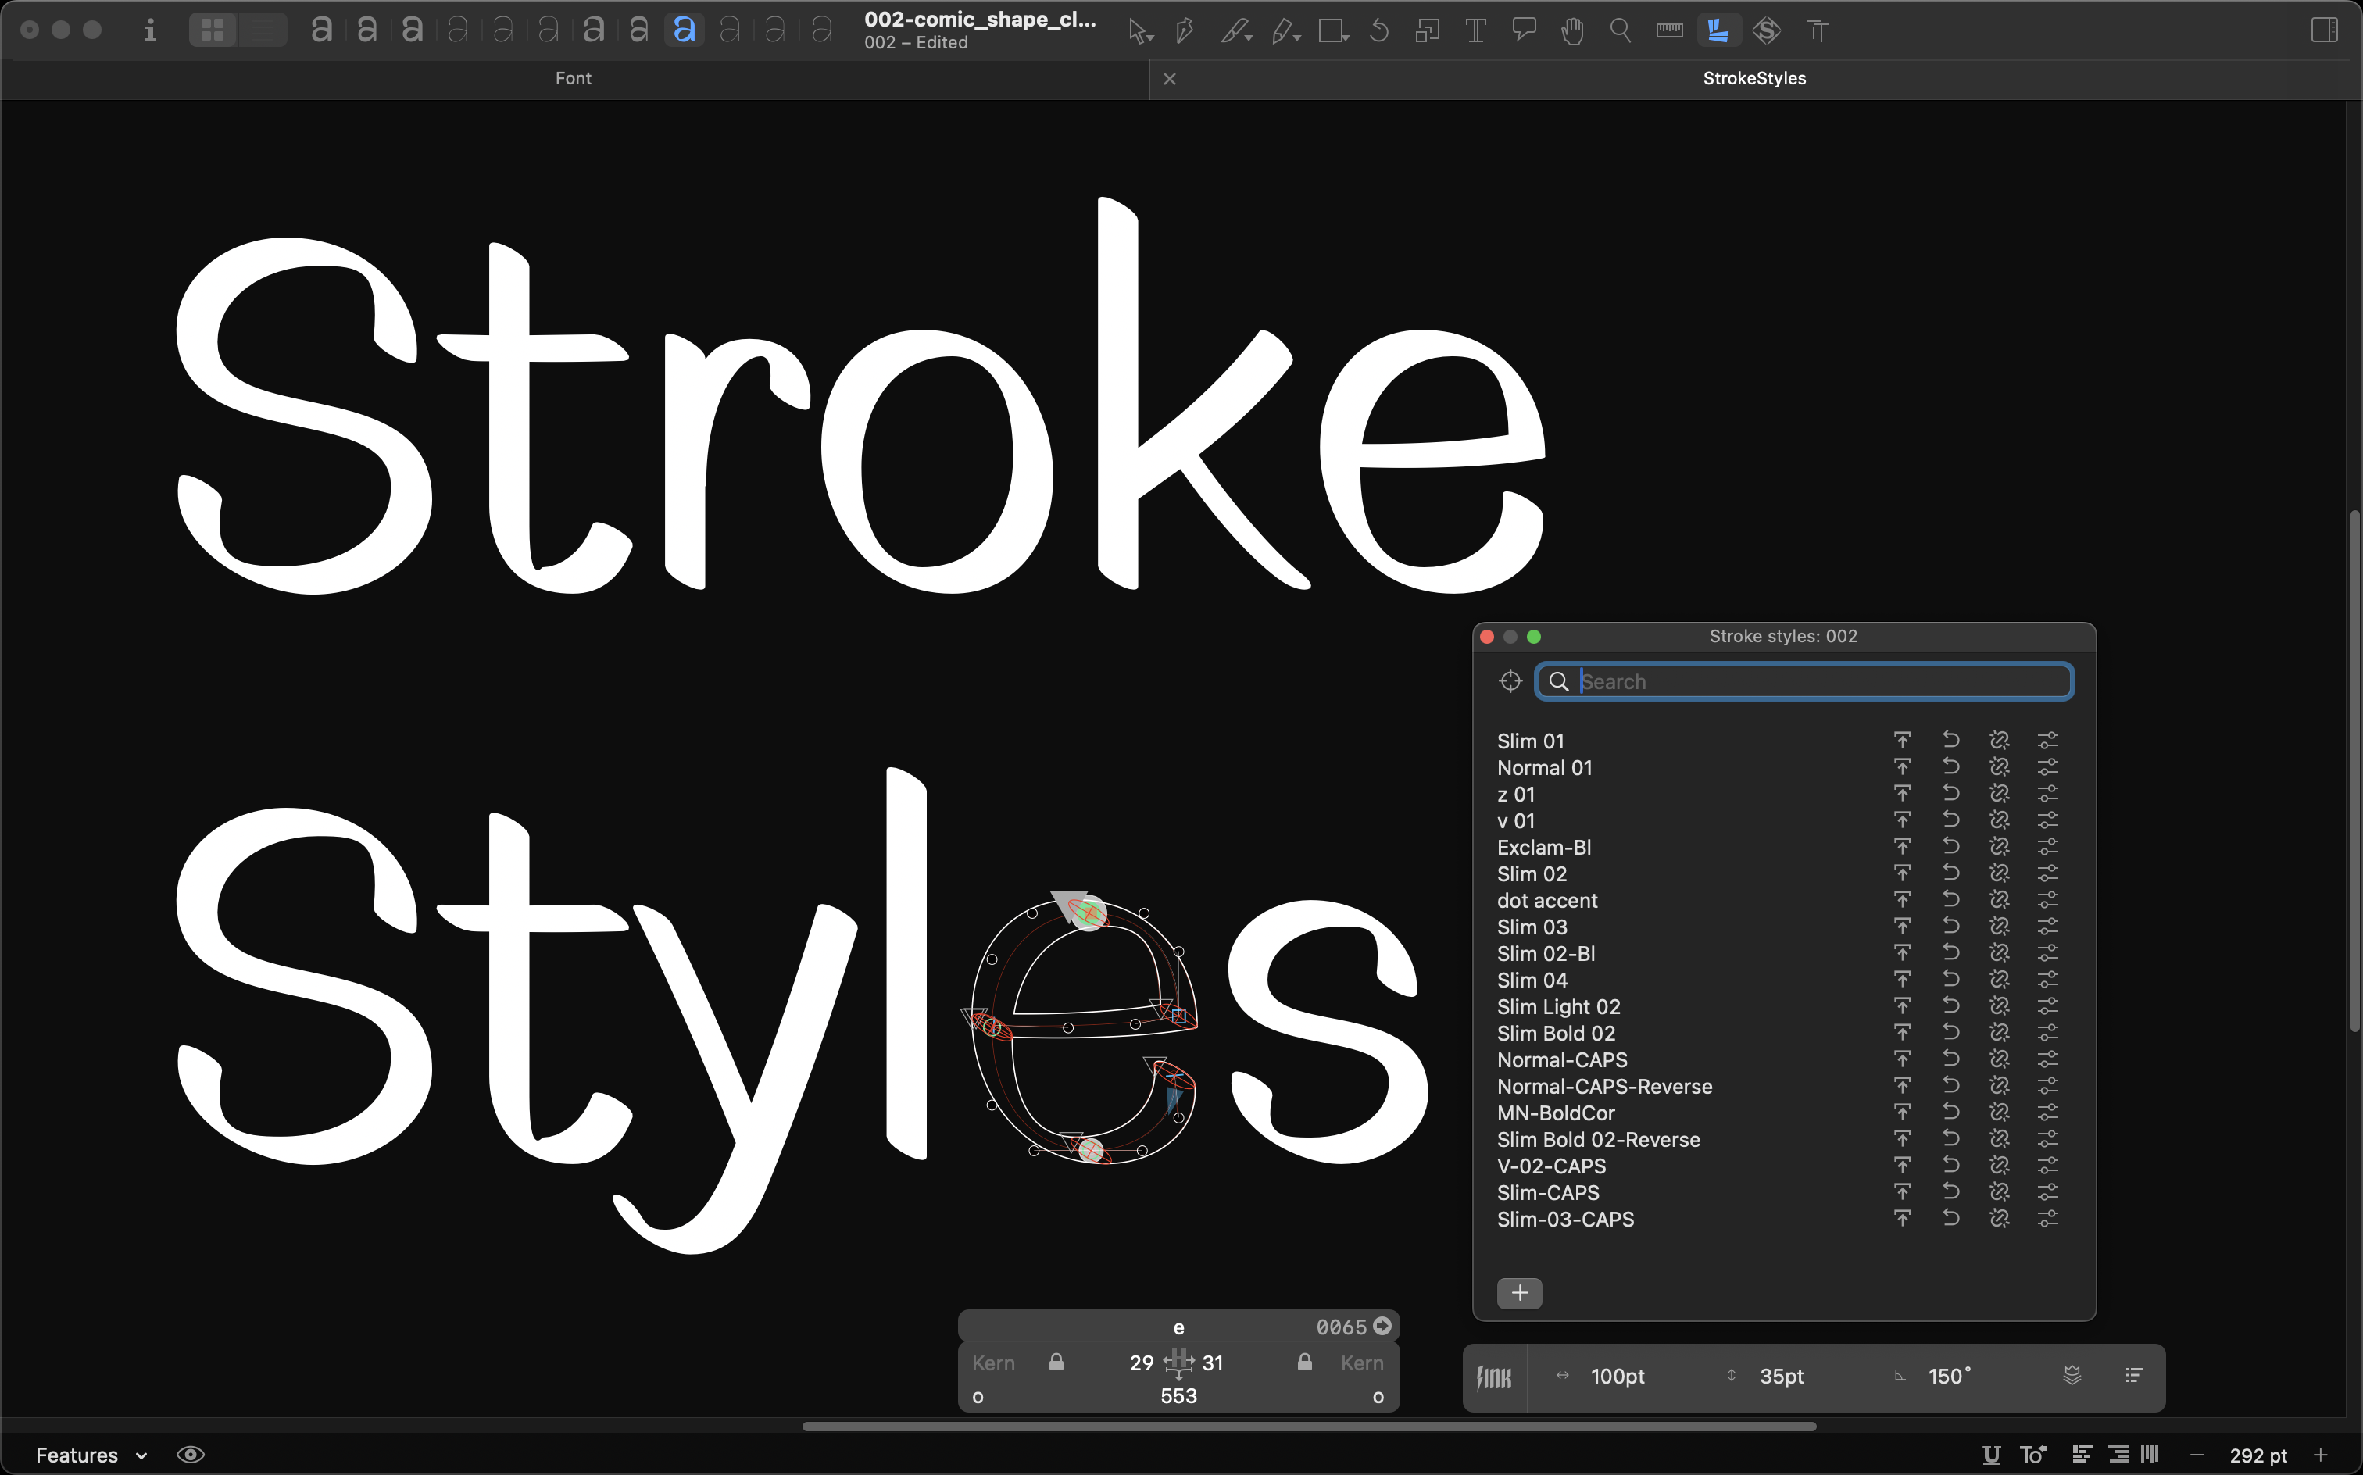Click apply arrow icon for Slim 01
This screenshot has width=2363, height=1475.
coord(1903,741)
